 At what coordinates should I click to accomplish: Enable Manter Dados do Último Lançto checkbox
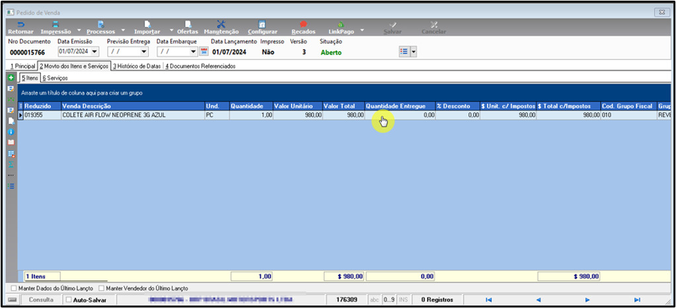[15, 288]
